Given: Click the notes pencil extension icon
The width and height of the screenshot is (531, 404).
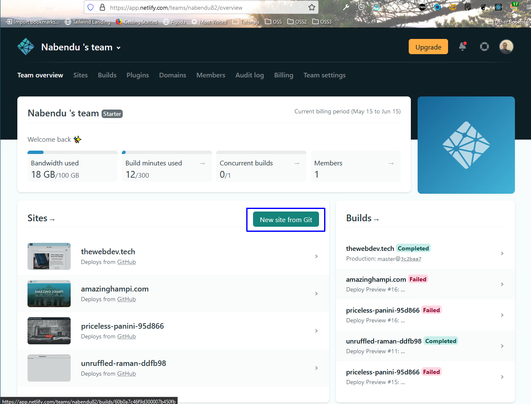Looking at the screenshot, I should pyautogui.click(x=468, y=7).
